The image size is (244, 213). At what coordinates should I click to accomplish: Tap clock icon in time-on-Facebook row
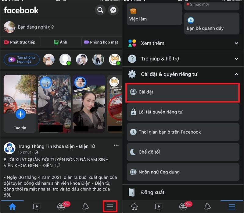coord(133,132)
